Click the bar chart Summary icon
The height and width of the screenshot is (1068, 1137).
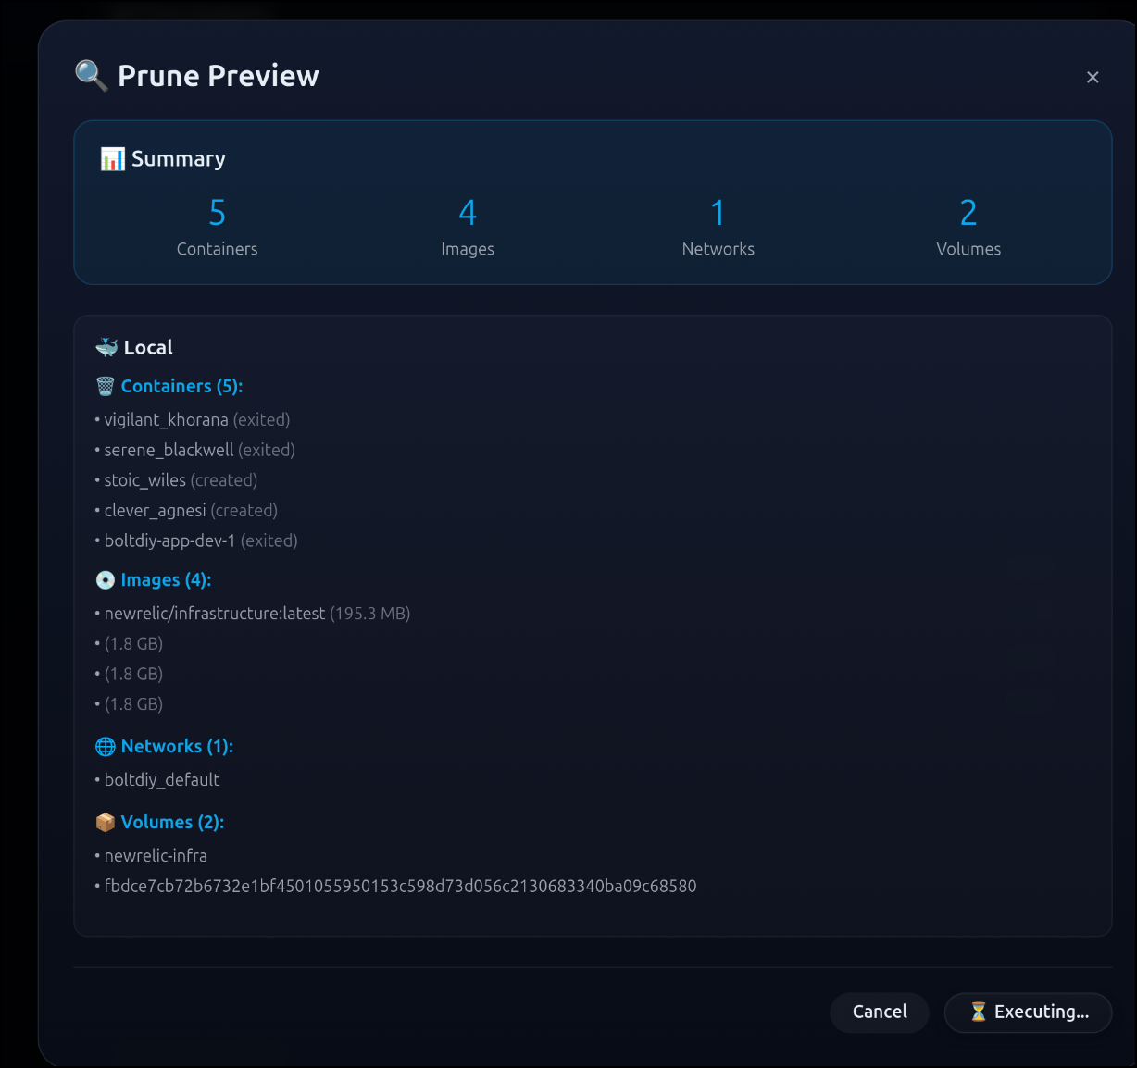[112, 159]
